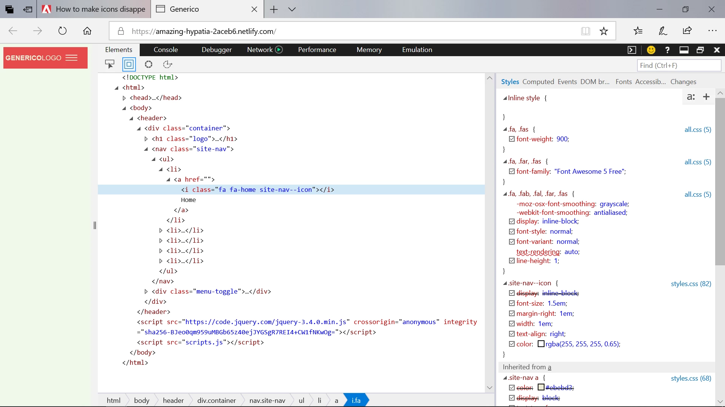Switch to the Console tab
The height and width of the screenshot is (407, 725).
point(165,50)
